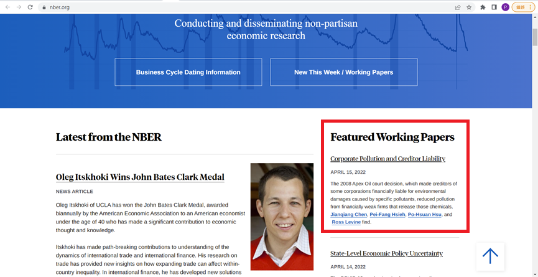Open the browser menu on the orange error button
Screen dimensions: 538x277
click(x=523, y=7)
